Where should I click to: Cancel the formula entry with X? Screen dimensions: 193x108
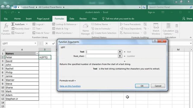pyautogui.click(x=46, y=43)
